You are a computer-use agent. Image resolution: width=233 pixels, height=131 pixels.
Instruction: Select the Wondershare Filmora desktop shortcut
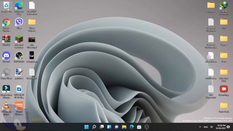pyautogui.click(x=6, y=92)
